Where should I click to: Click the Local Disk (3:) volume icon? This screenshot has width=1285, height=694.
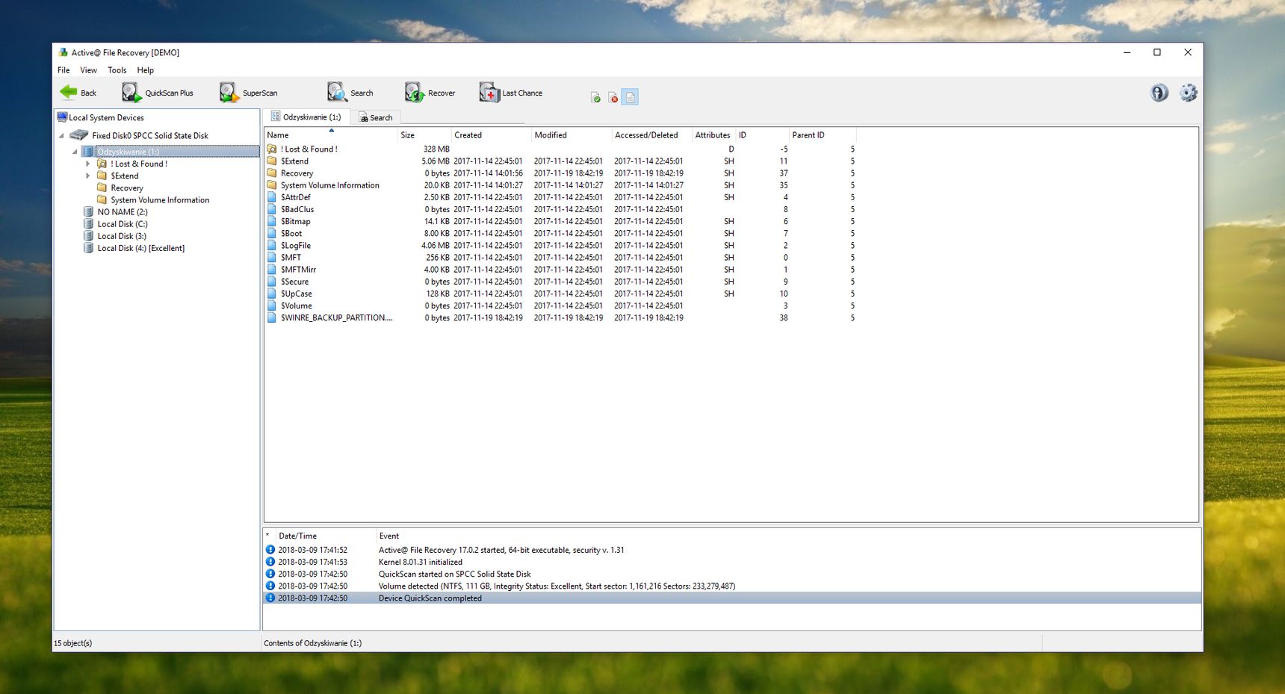coord(89,236)
